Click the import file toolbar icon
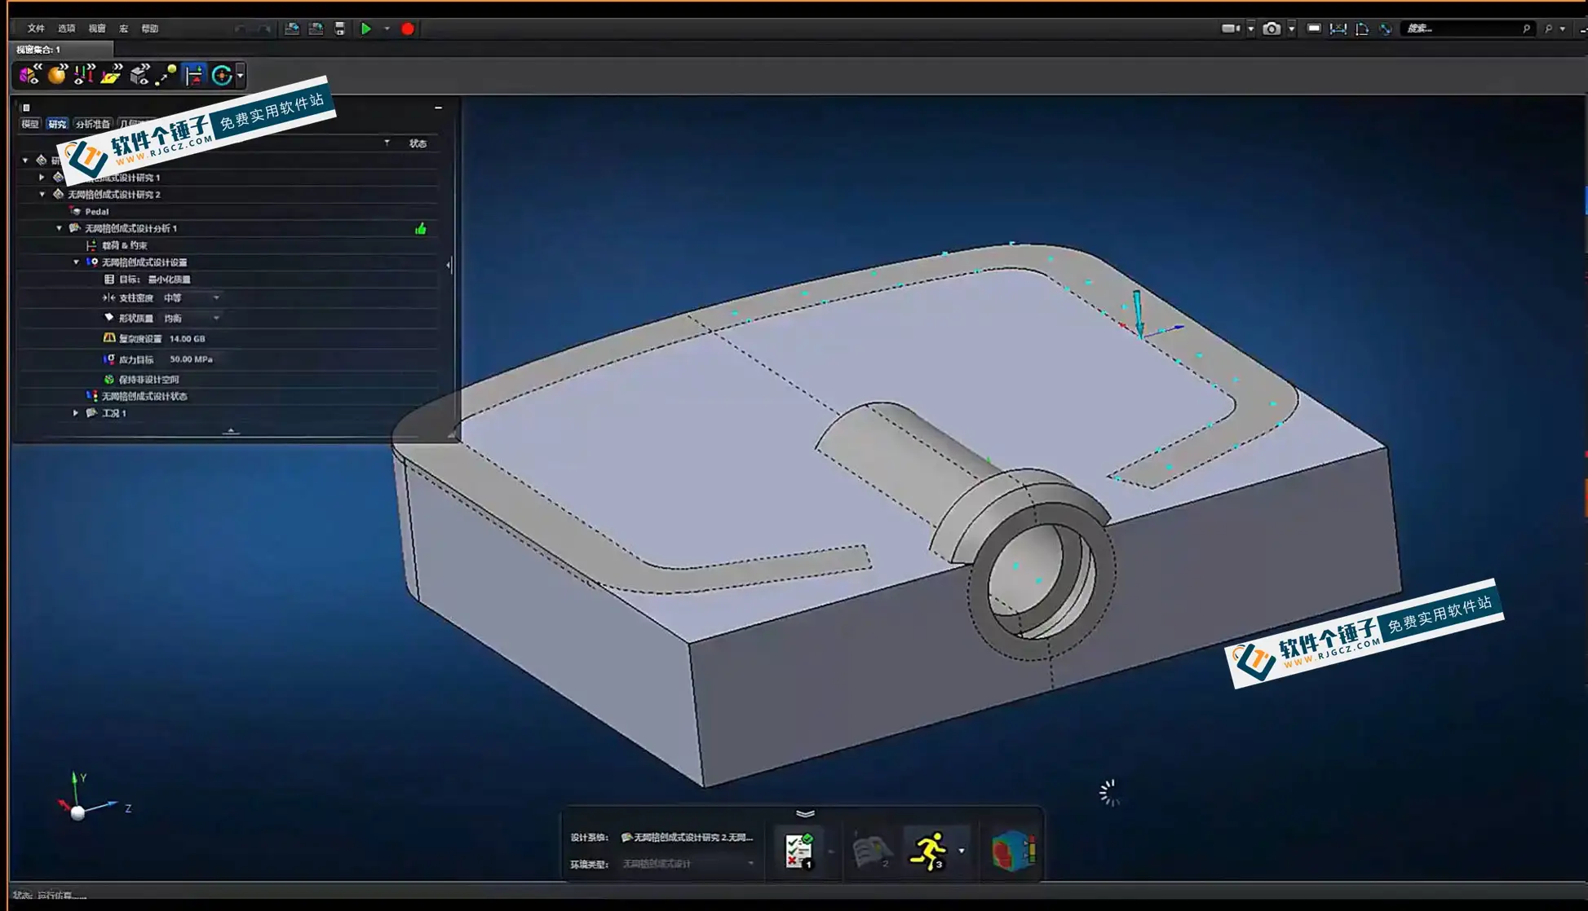The width and height of the screenshot is (1588, 911). tap(292, 29)
